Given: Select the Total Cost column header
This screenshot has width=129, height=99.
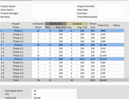Looking at the screenshot, I should click(x=103, y=25).
